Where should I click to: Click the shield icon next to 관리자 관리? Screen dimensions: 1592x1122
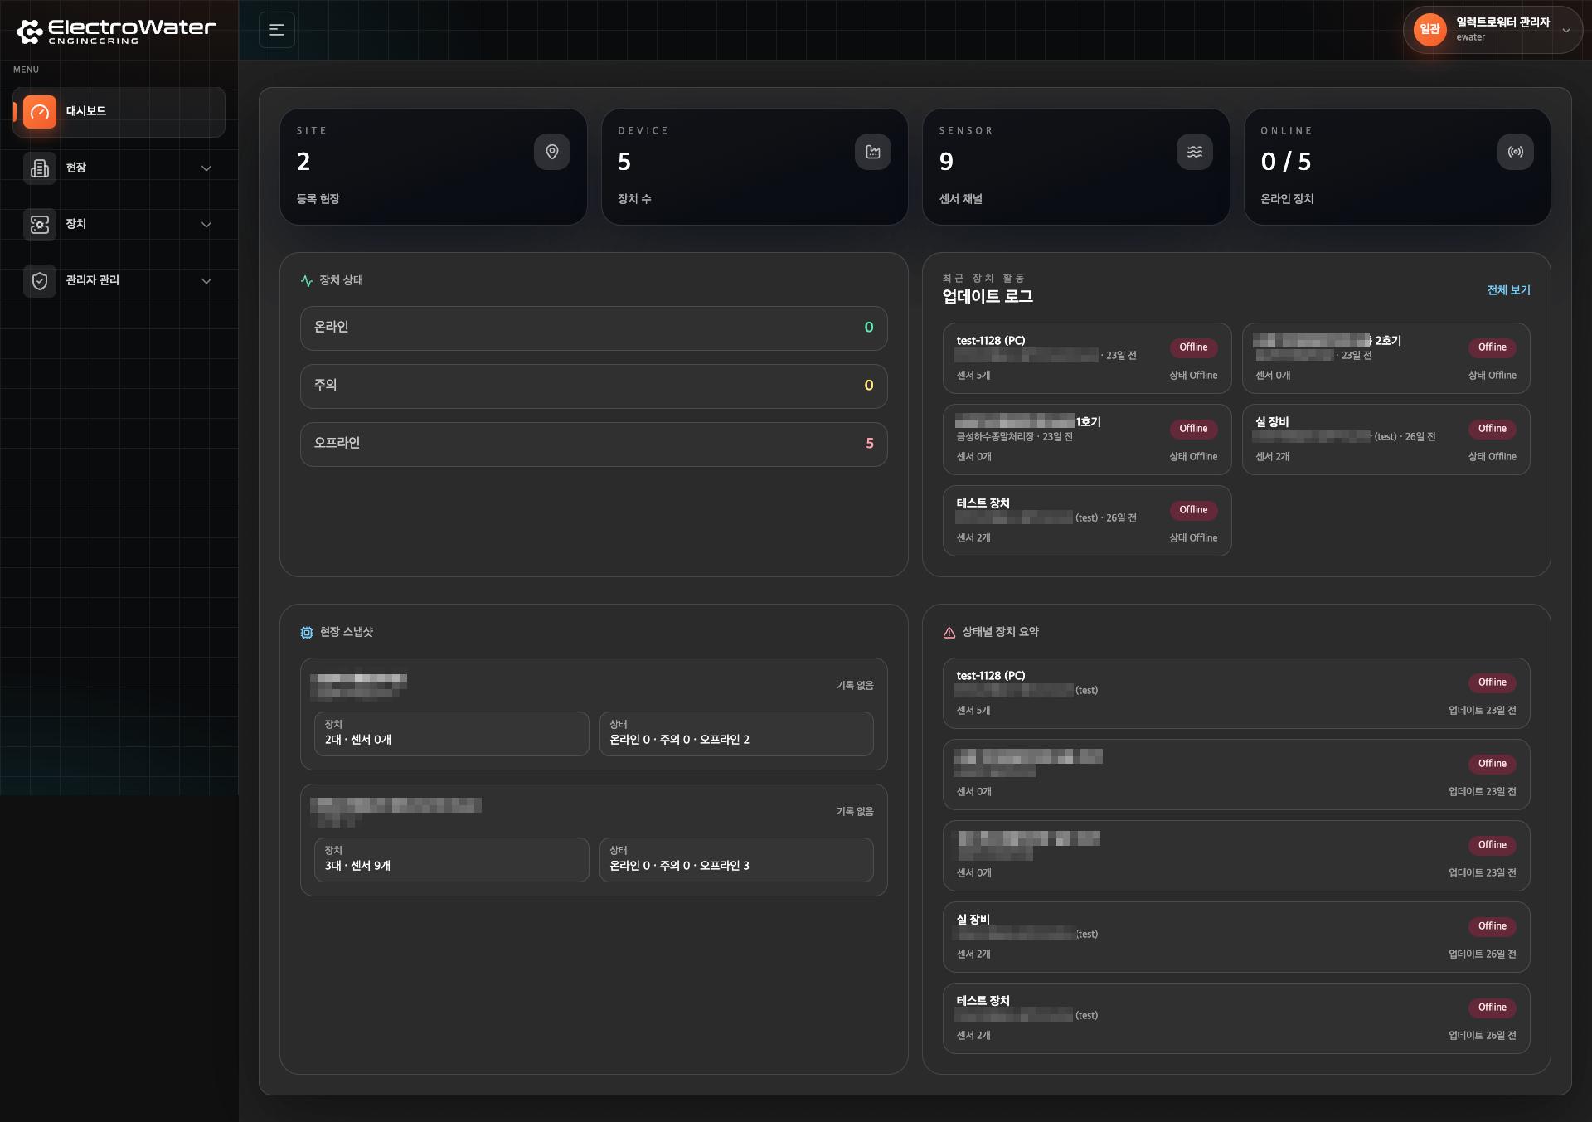[x=40, y=280]
